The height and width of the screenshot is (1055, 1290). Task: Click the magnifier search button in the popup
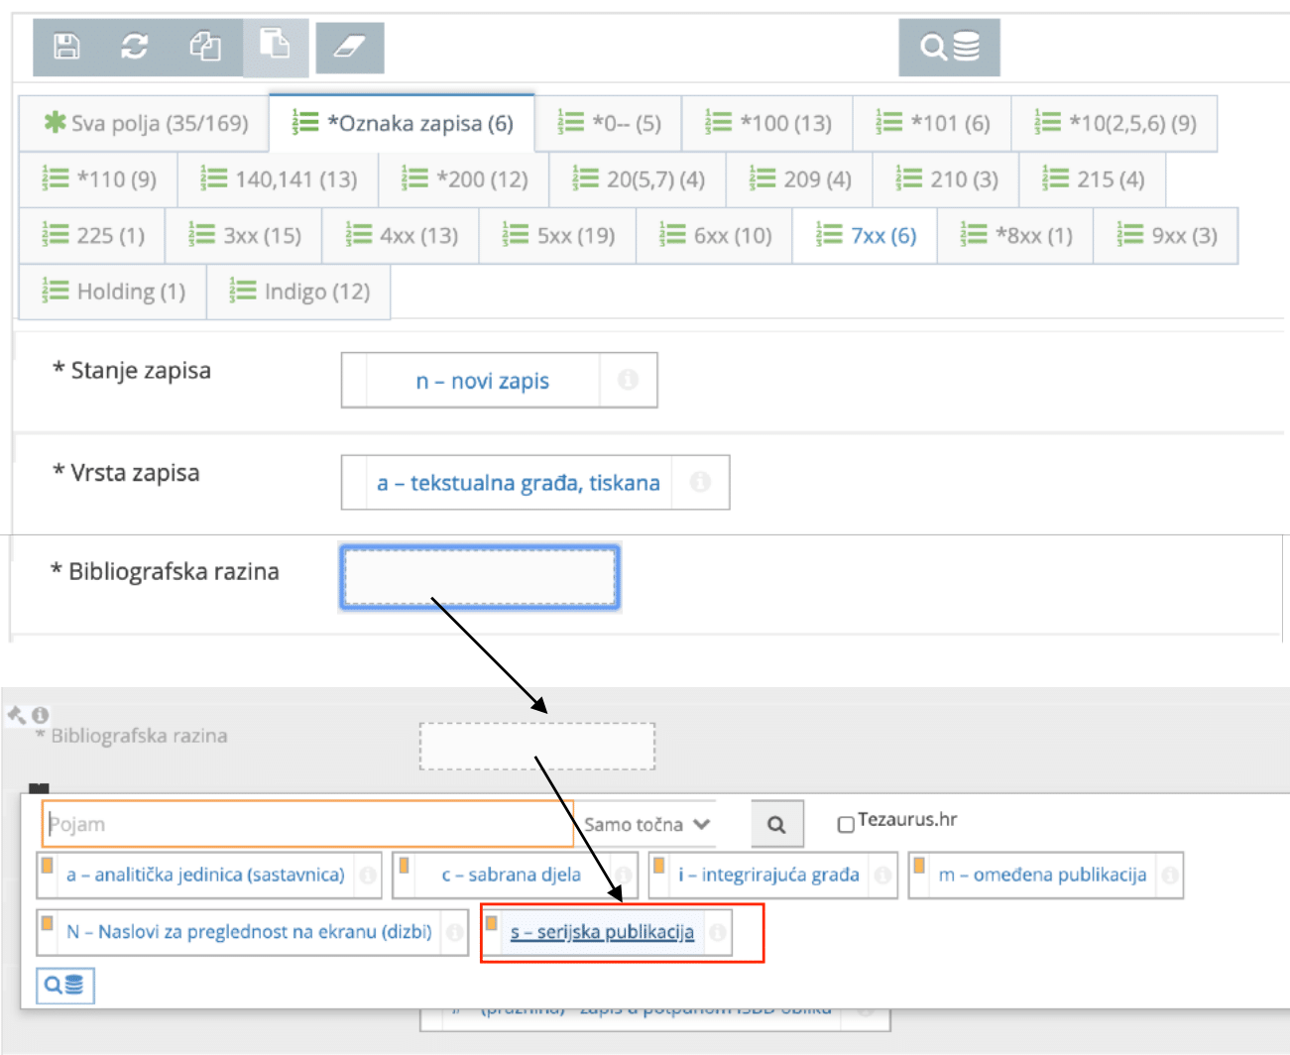coord(776,824)
